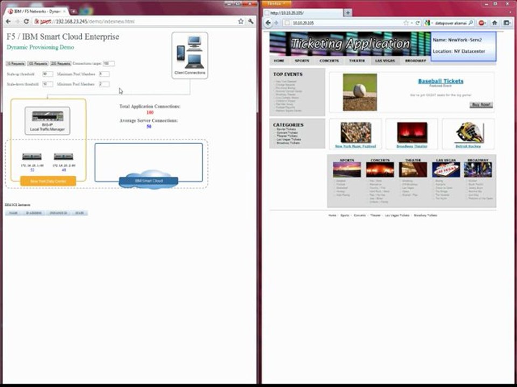Click the footer Las Vegas Tickets link
The image size is (517, 387).
click(x=397, y=215)
